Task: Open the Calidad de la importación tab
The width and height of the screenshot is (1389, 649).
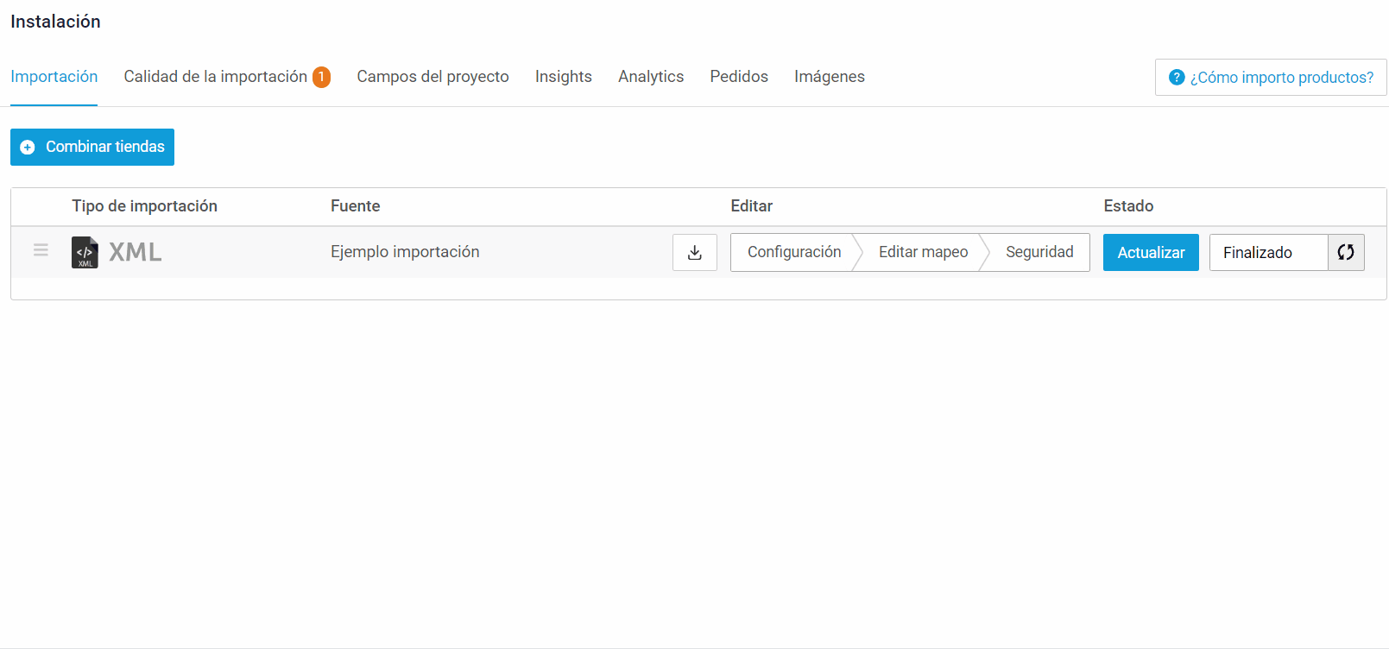Action: [x=215, y=77]
